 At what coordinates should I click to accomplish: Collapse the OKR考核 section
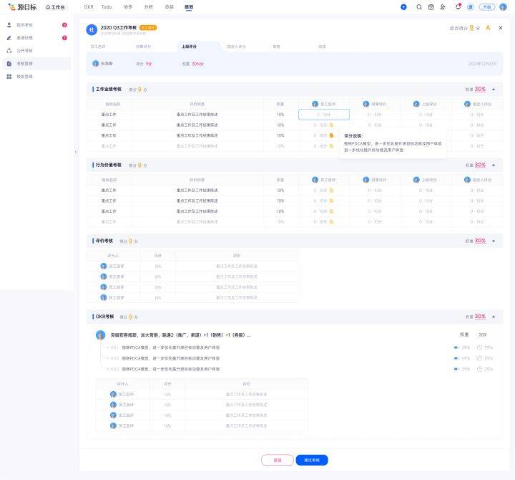pyautogui.click(x=494, y=316)
